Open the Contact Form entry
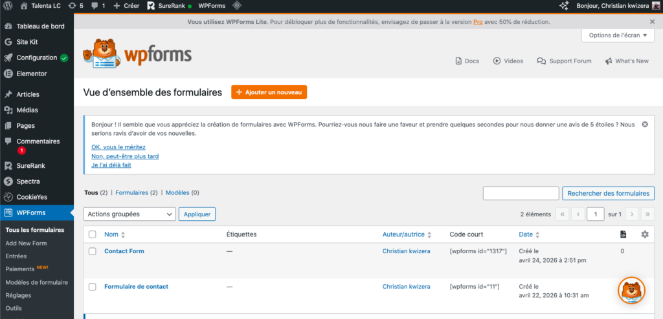663x319 pixels. [x=124, y=251]
